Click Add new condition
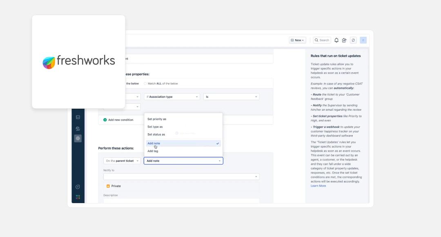This screenshot has width=441, height=237. pos(118,119)
